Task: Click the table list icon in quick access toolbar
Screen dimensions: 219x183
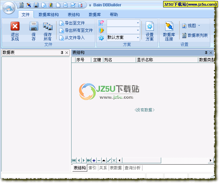Action: [x=21, y=5]
